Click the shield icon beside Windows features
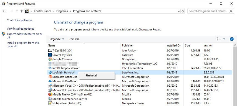The width and height of the screenshot is (237, 106). tap(3, 34)
